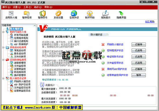Open ARP 防护日志项 tree item
This screenshot has height=111, width=159.
coord(22,84)
